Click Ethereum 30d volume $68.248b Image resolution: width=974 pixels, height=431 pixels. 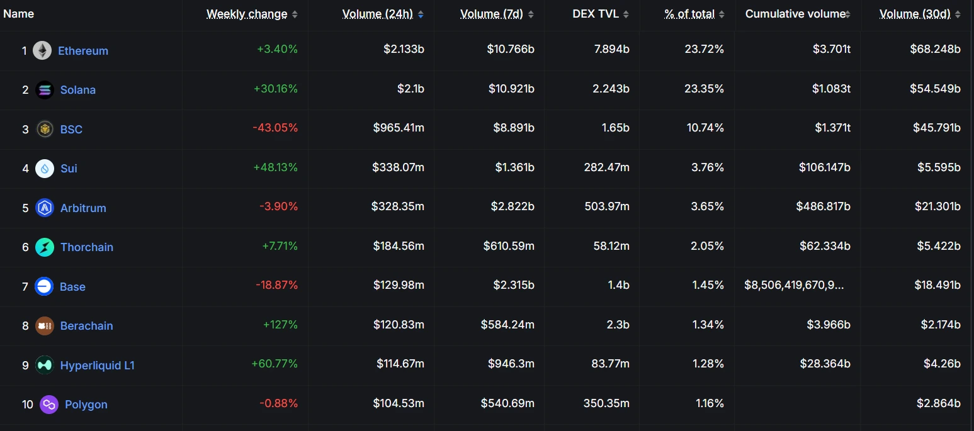click(936, 49)
